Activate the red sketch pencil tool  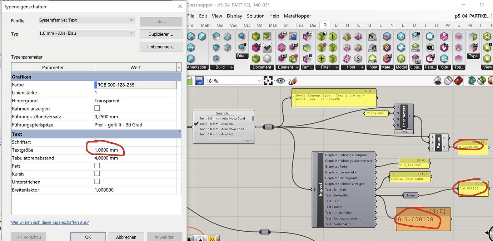(292, 81)
